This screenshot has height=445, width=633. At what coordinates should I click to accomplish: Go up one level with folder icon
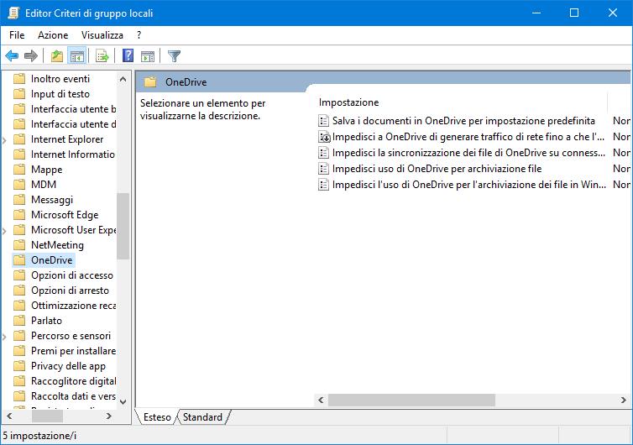tap(57, 55)
